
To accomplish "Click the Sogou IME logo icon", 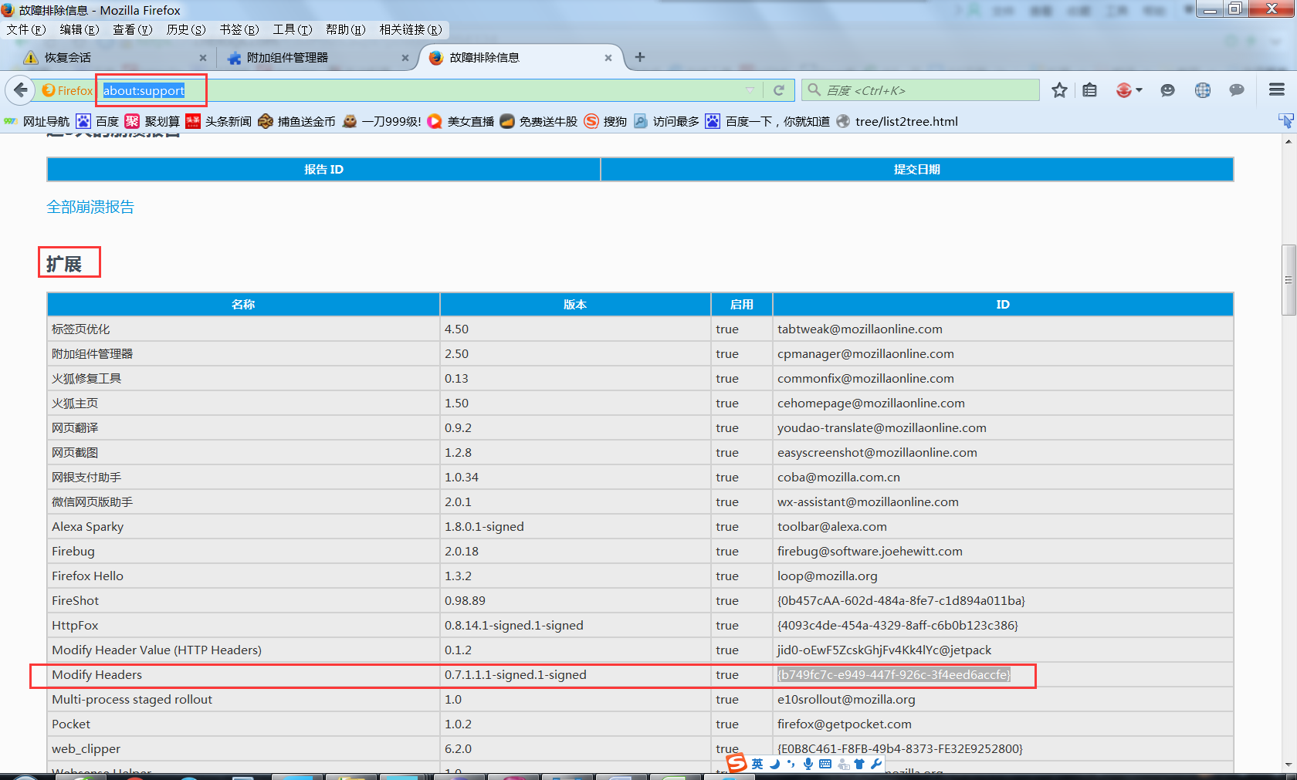I will click(737, 763).
